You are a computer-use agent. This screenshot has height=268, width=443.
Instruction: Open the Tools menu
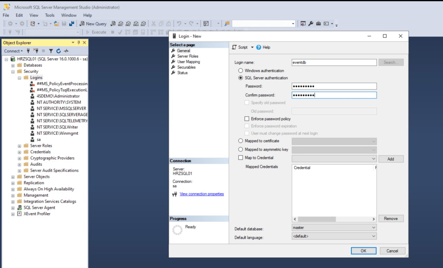tap(50, 15)
